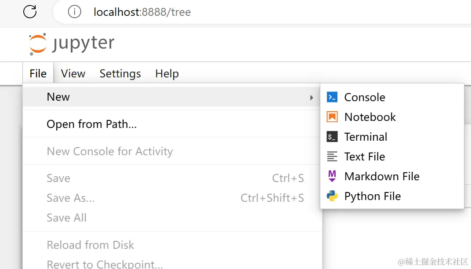Click the site information icon

pyautogui.click(x=75, y=11)
